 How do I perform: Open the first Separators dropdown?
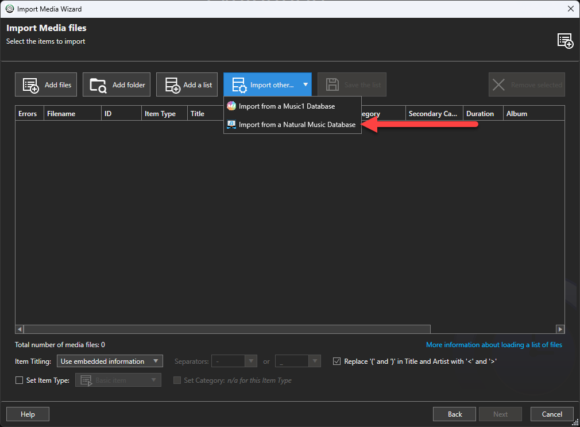tap(234, 361)
